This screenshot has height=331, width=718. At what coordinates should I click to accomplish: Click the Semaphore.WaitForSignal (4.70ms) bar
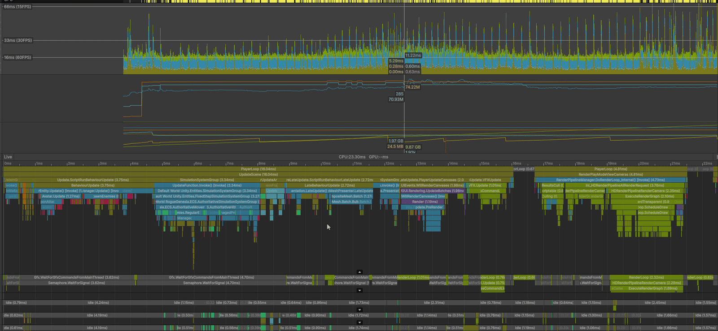click(x=211, y=283)
